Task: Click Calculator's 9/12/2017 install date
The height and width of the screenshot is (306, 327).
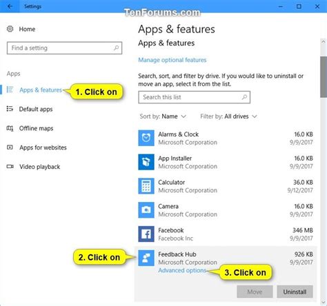Action: point(300,190)
